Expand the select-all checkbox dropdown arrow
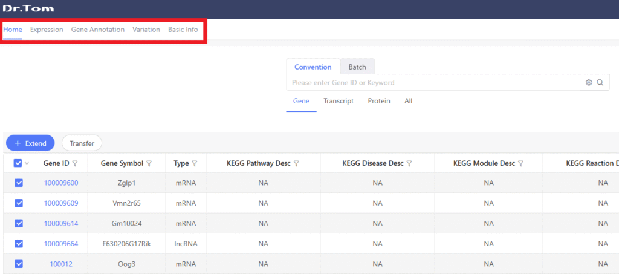619x274 pixels. tap(27, 163)
